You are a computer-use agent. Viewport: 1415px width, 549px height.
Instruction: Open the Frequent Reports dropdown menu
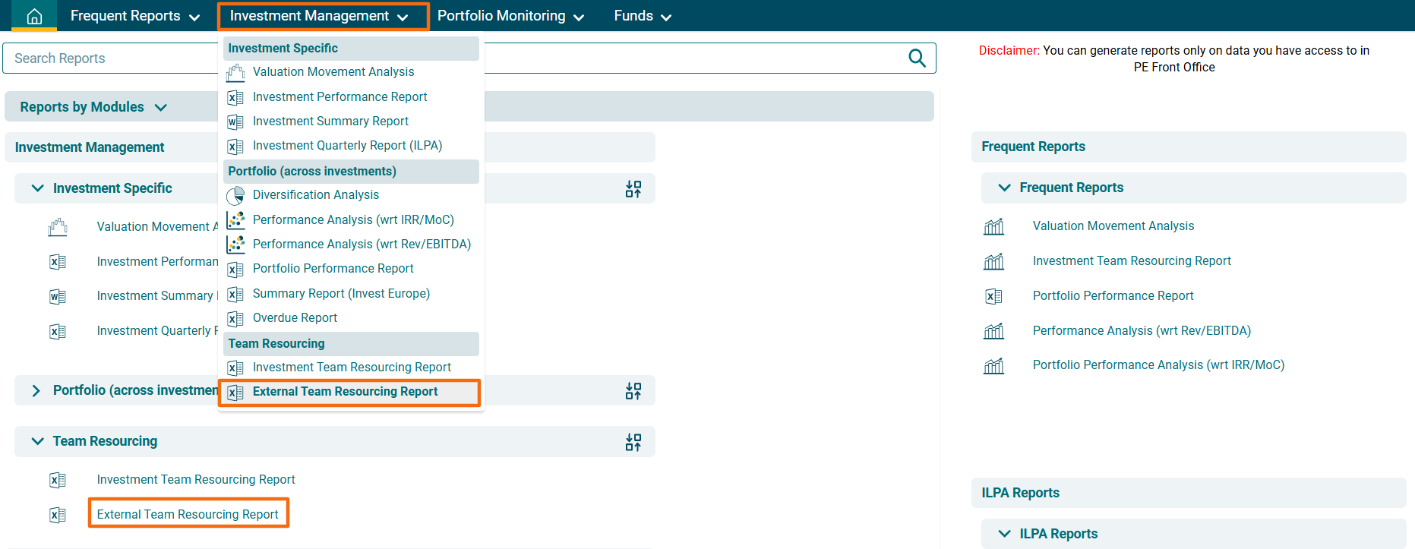pyautogui.click(x=134, y=16)
